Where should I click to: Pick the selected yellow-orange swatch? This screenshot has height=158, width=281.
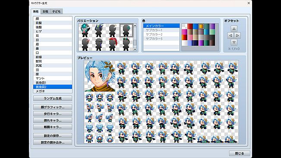[201, 26]
